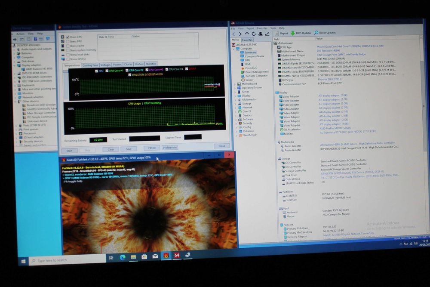Toggle the Stress CPU checkbox
This screenshot has height=287, width=430.
tap(68, 37)
